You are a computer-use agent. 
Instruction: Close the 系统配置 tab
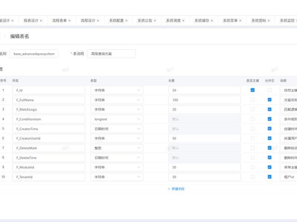pyautogui.click(x=126, y=21)
